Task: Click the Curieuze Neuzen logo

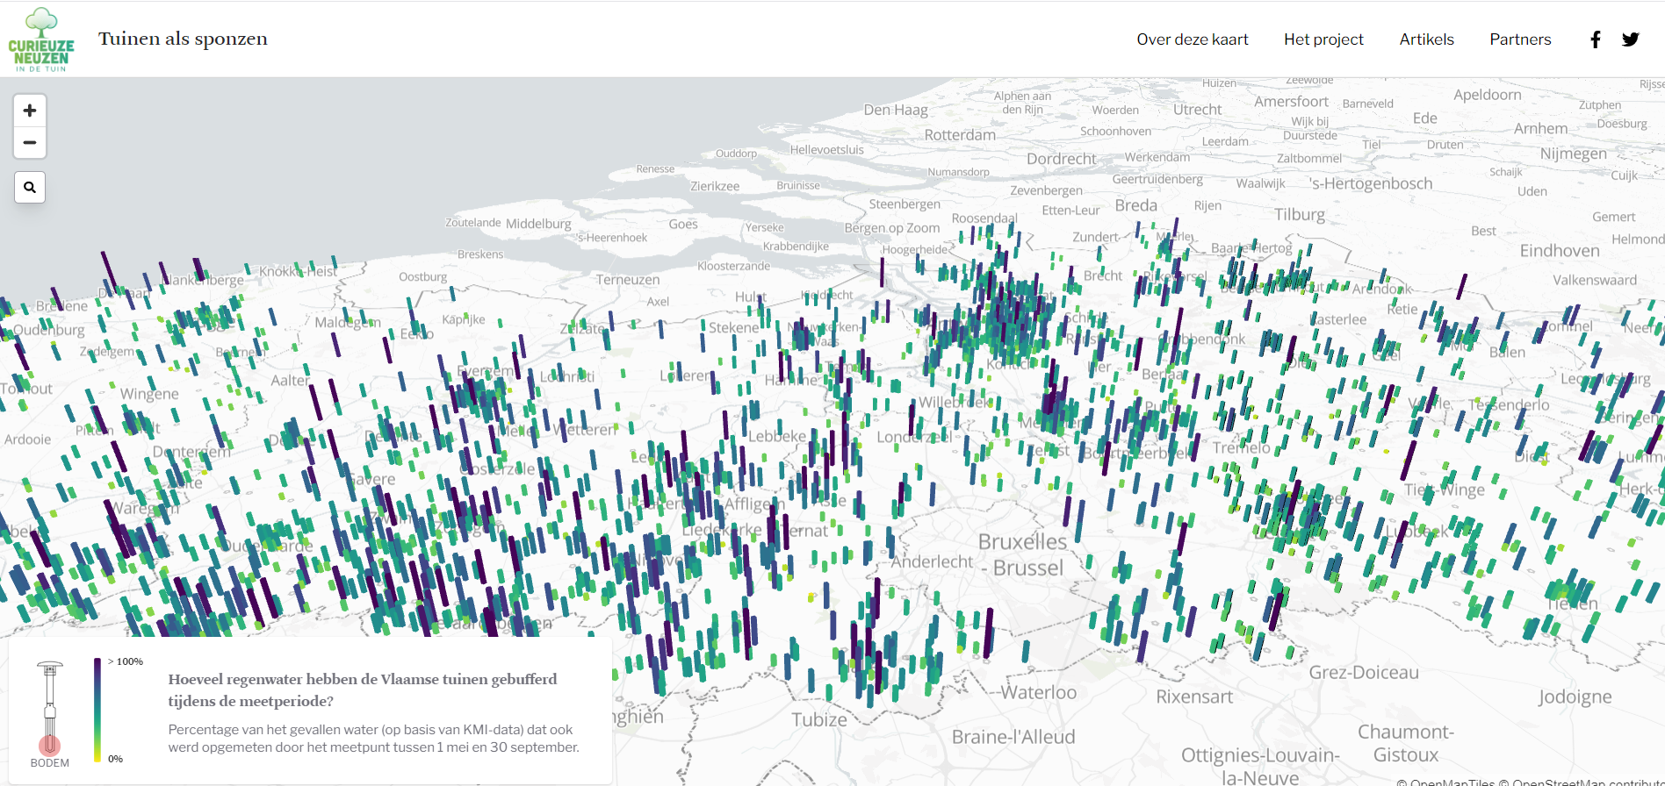Action: (41, 40)
